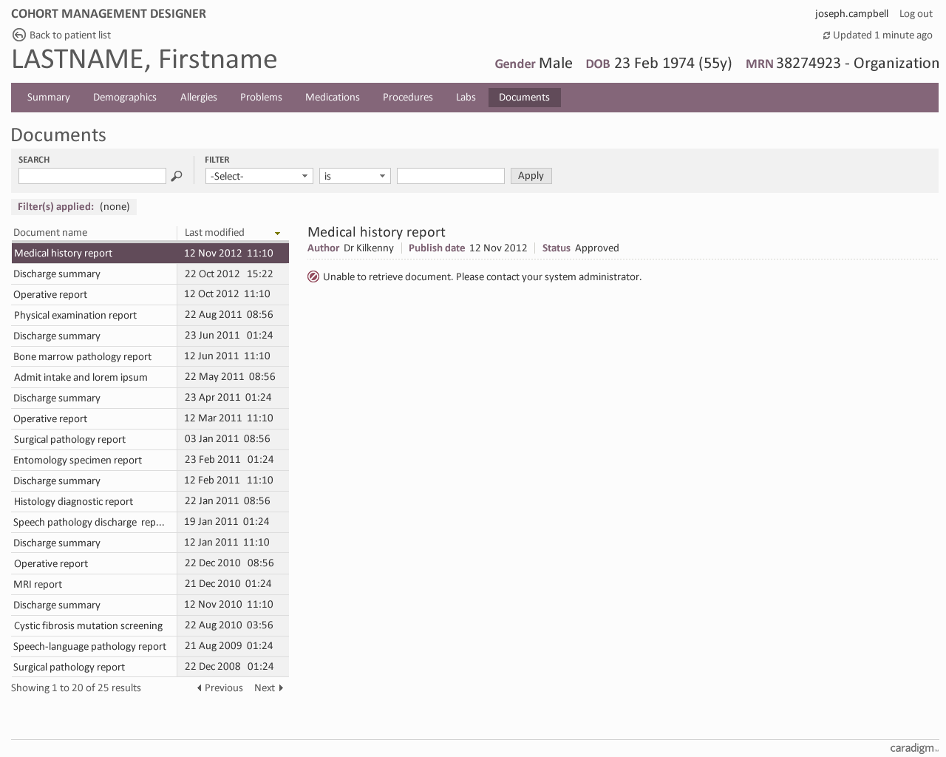The image size is (946, 757).
Task: Click the refresh icon next to Updated status
Action: [x=826, y=35]
